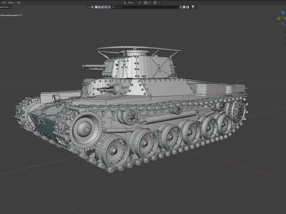The height and width of the screenshot is (214, 286).
Task: Click the funnel filter icon
Action: [193, 7]
